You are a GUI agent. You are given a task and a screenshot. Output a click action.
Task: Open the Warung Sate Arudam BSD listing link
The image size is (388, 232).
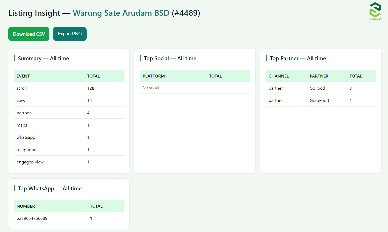[121, 13]
